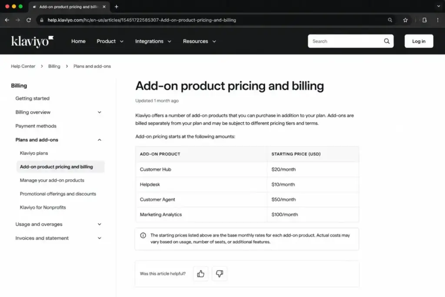
Task: Expand the Usage and overages section
Action: [100, 224]
